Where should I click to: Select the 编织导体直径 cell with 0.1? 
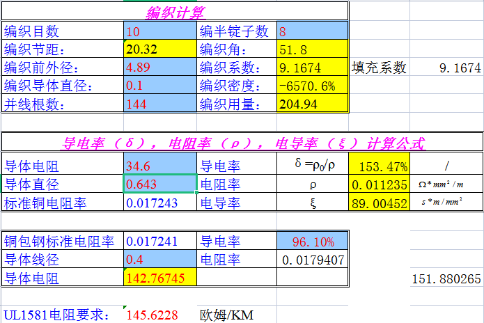[159, 86]
